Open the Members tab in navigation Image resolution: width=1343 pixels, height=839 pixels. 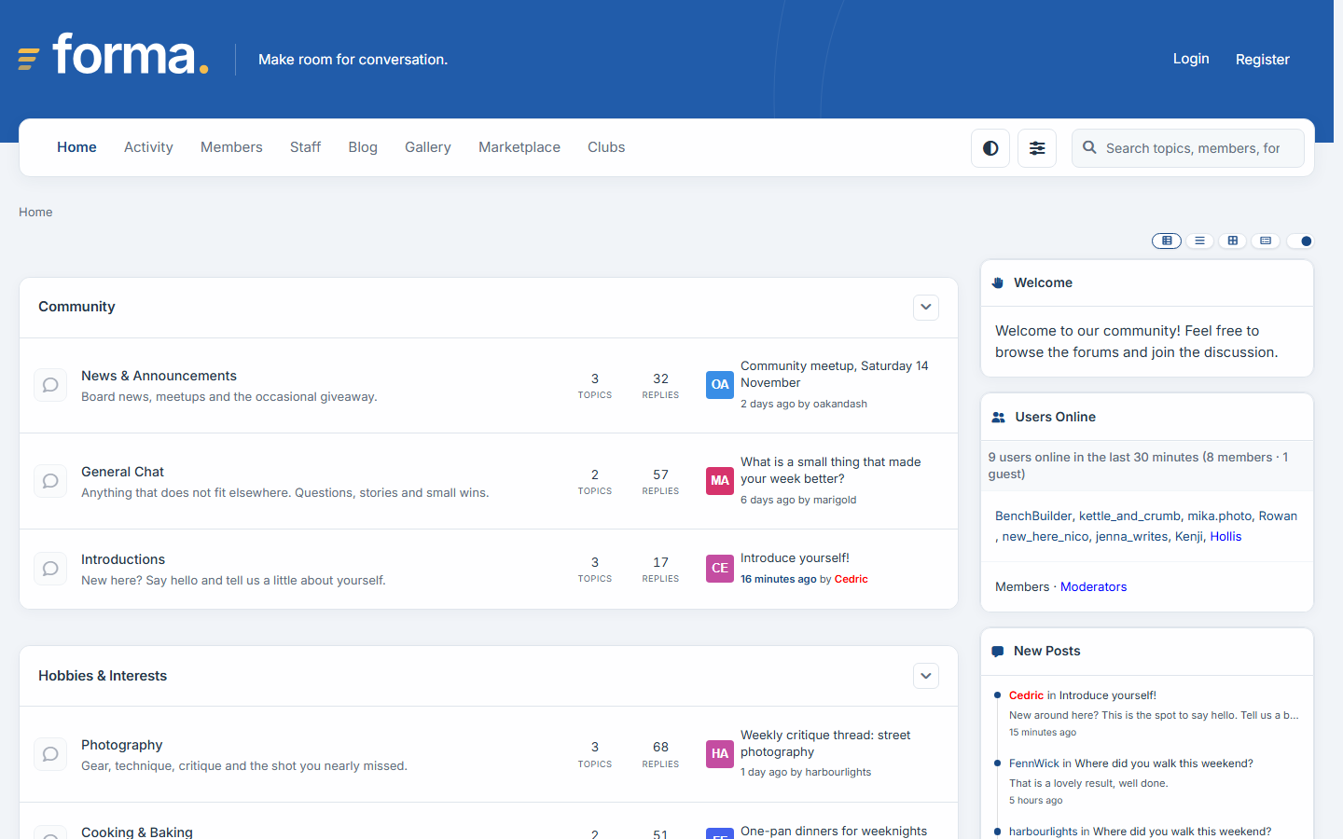tap(231, 147)
